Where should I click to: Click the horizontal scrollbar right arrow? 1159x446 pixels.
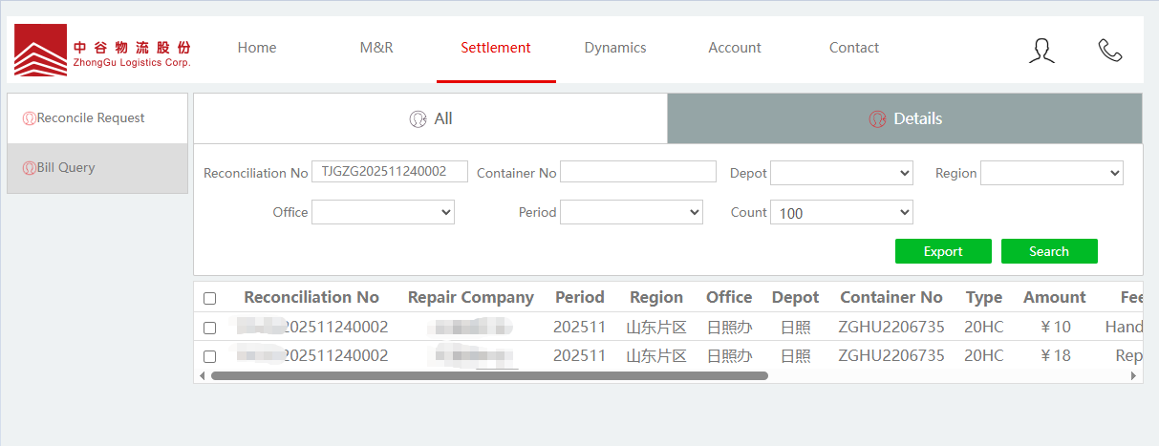pyautogui.click(x=1134, y=376)
